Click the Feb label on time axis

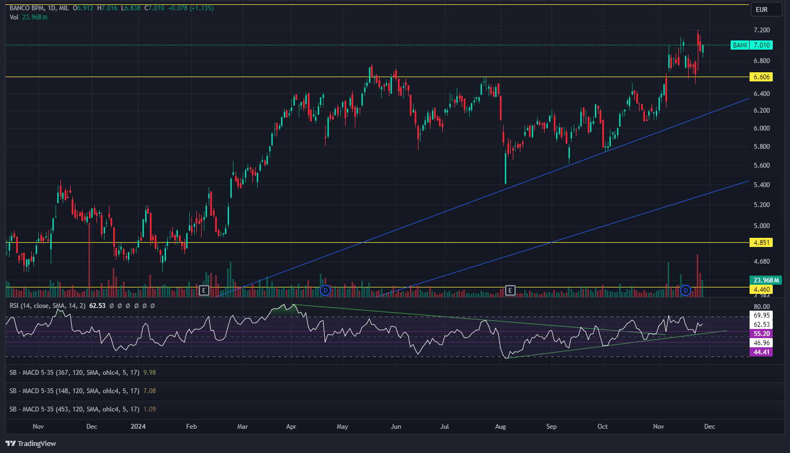[191, 427]
